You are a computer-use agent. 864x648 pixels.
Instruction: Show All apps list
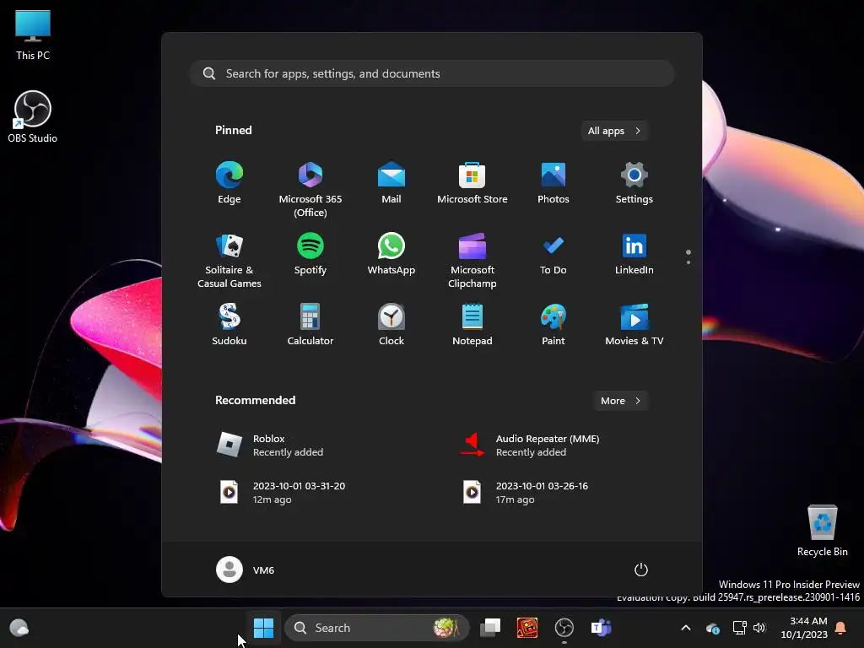coord(614,131)
